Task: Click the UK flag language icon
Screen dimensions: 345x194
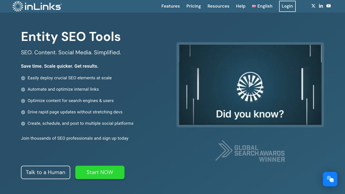Action: tap(254, 6)
